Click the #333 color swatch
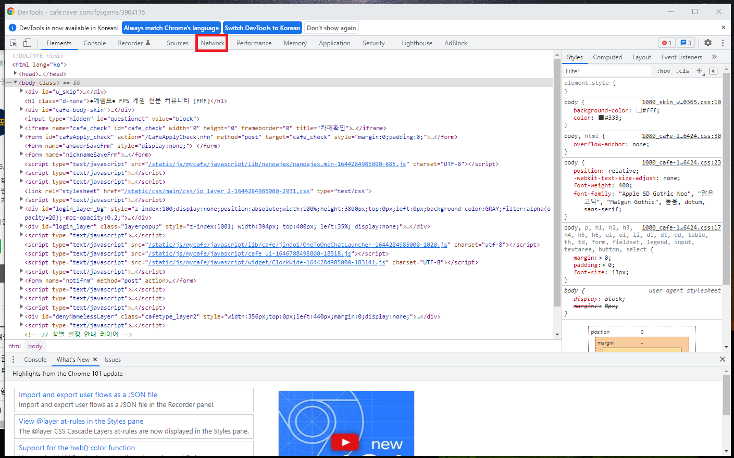 [x=601, y=118]
